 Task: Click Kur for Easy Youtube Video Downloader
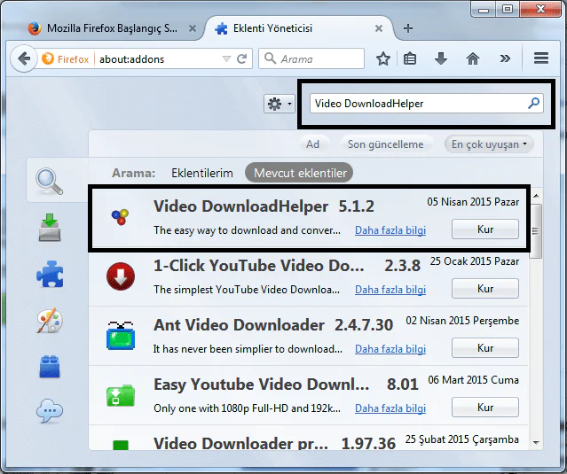coord(485,408)
